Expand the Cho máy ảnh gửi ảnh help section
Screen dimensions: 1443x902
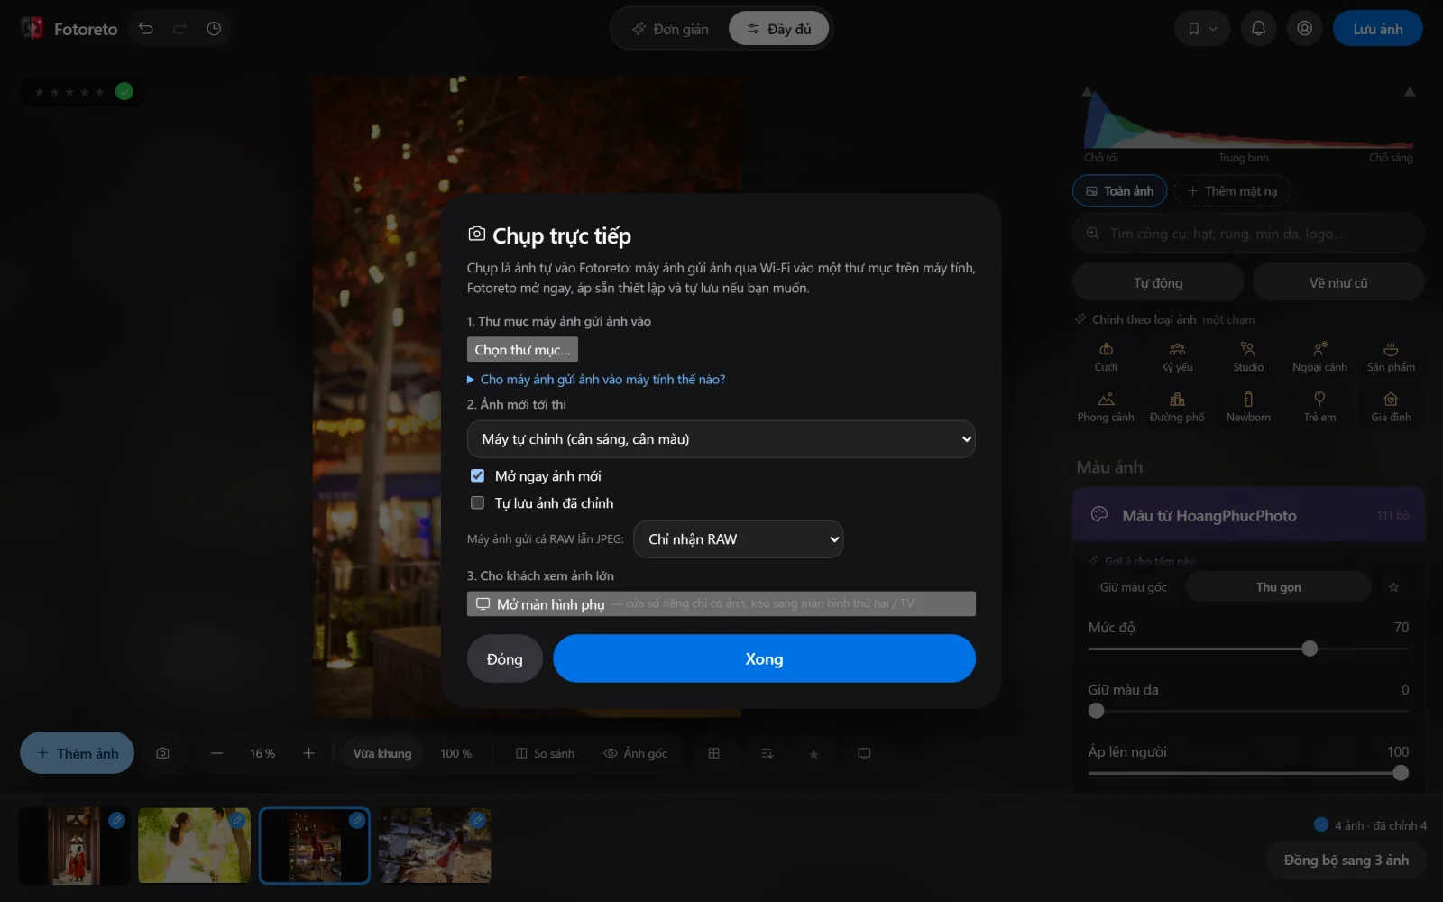pyautogui.click(x=596, y=380)
